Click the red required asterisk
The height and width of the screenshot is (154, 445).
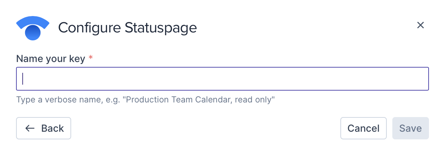tap(91, 58)
